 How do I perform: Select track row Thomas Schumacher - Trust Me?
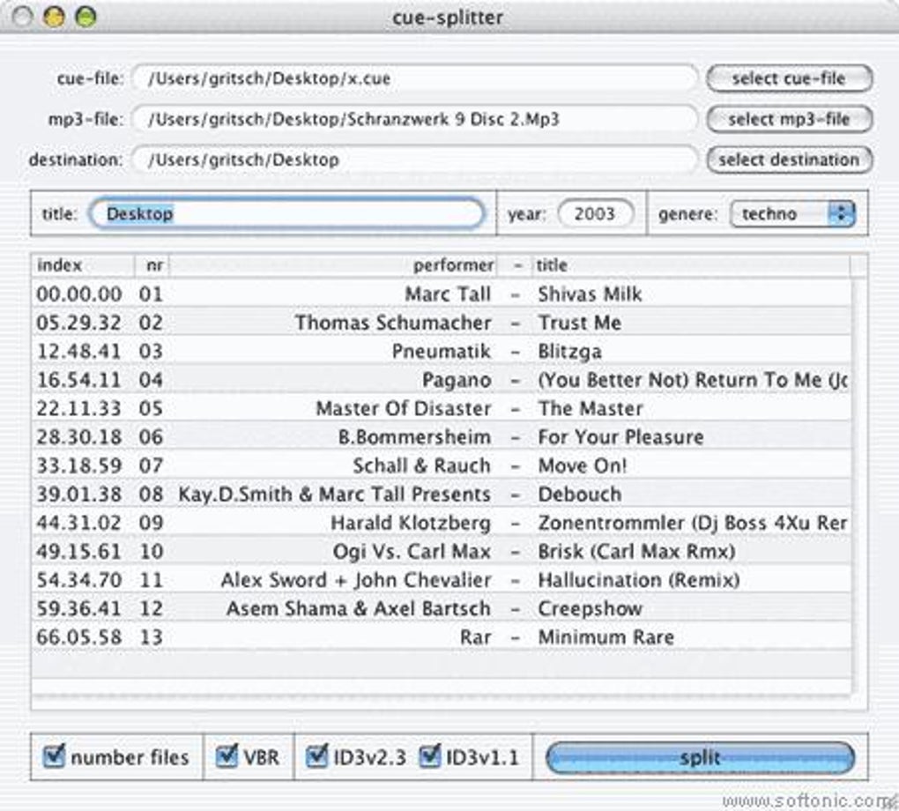point(442,323)
